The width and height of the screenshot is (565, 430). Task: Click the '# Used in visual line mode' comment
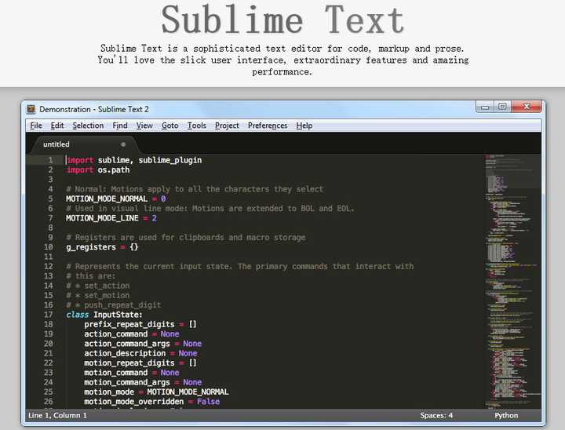210,209
